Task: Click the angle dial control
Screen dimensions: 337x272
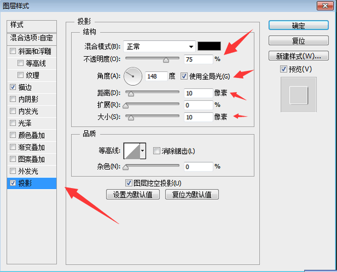Action: [x=133, y=76]
